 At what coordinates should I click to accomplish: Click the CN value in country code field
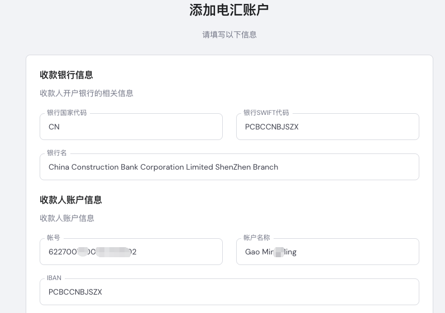click(54, 127)
